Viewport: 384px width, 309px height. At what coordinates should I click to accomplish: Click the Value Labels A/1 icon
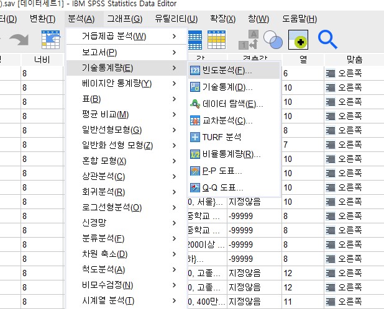249,40
